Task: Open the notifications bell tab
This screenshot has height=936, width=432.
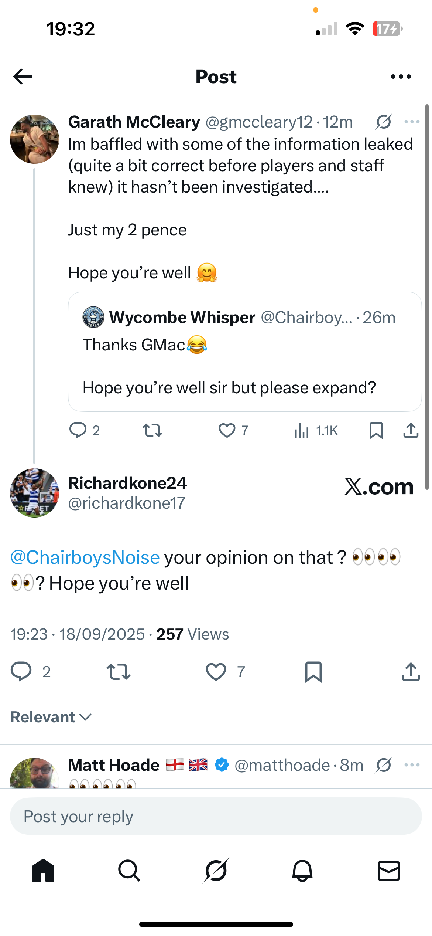Action: point(302,871)
